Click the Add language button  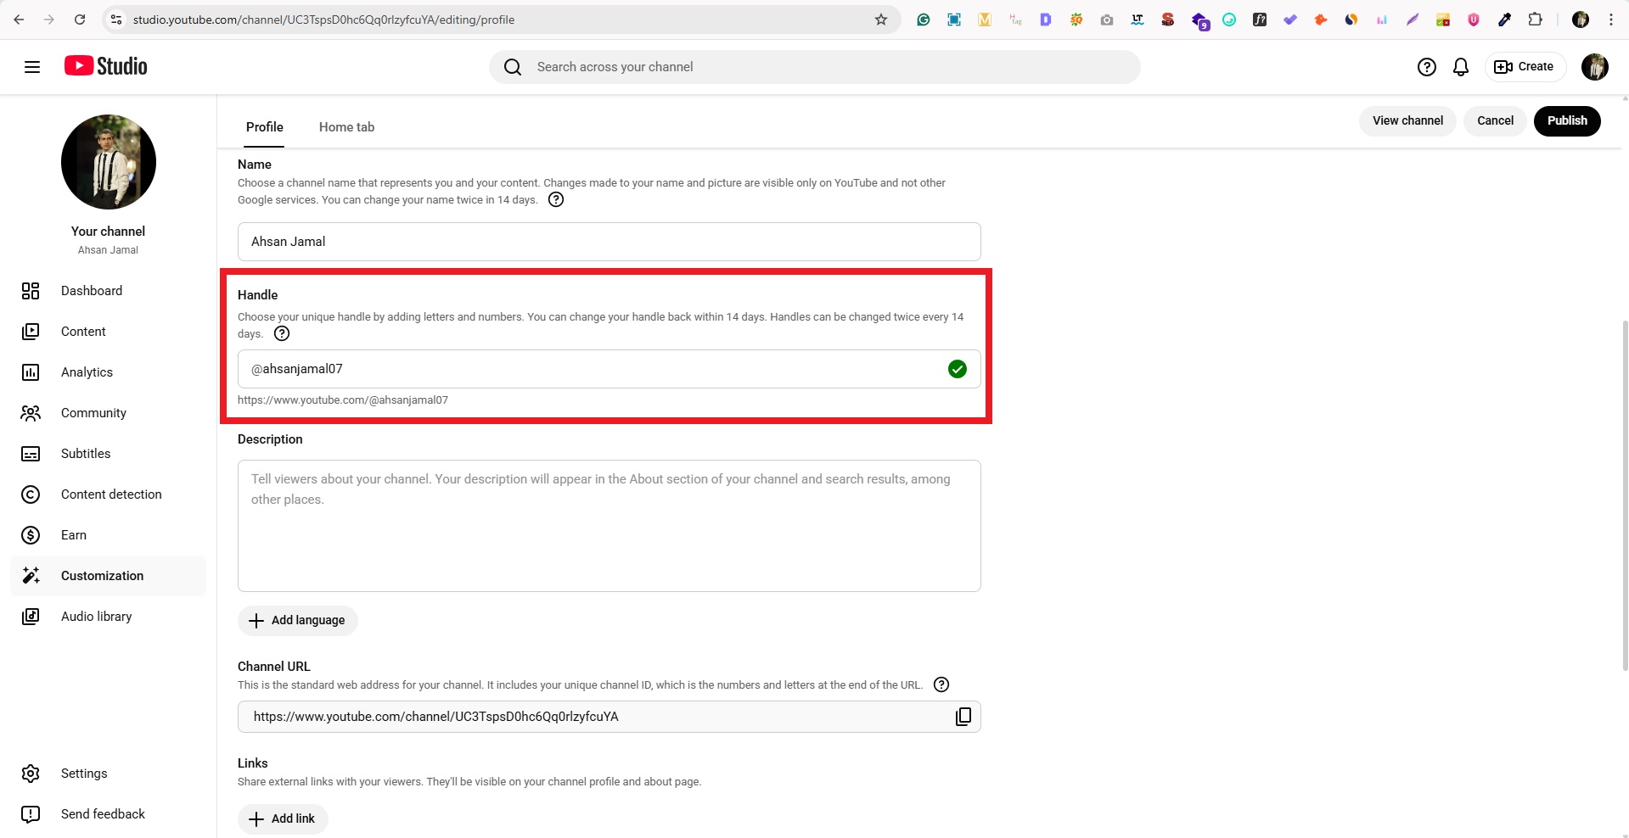click(298, 621)
